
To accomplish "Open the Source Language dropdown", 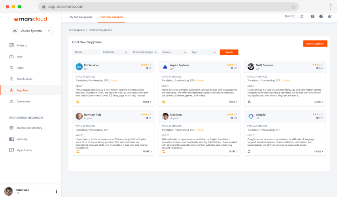I will pyautogui.click(x=145, y=52).
